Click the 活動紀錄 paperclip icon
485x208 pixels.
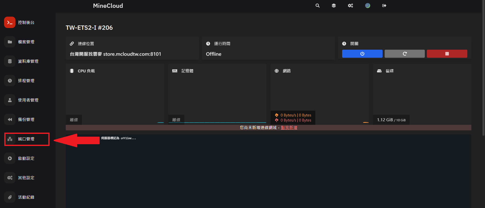click(x=10, y=197)
